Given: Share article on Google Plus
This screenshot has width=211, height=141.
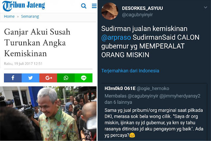Looking at the screenshot, I should pyautogui.click(x=48, y=78).
